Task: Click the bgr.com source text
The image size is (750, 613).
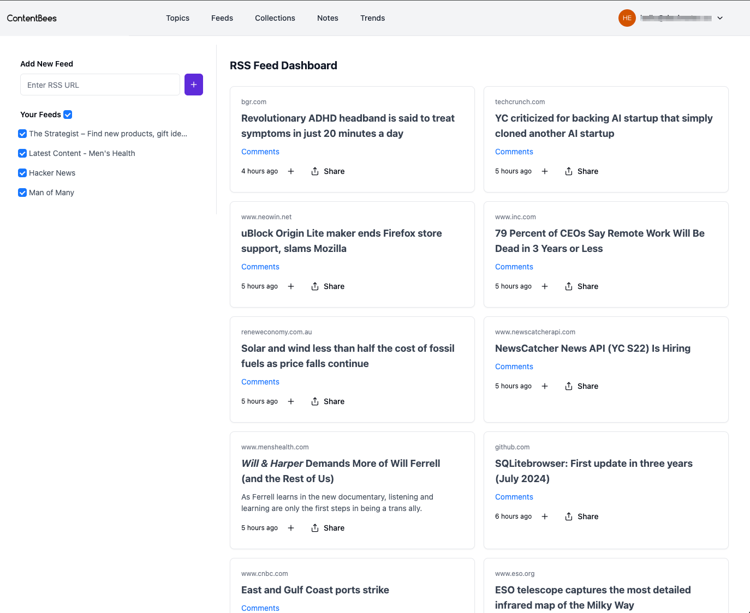Action: click(x=254, y=102)
